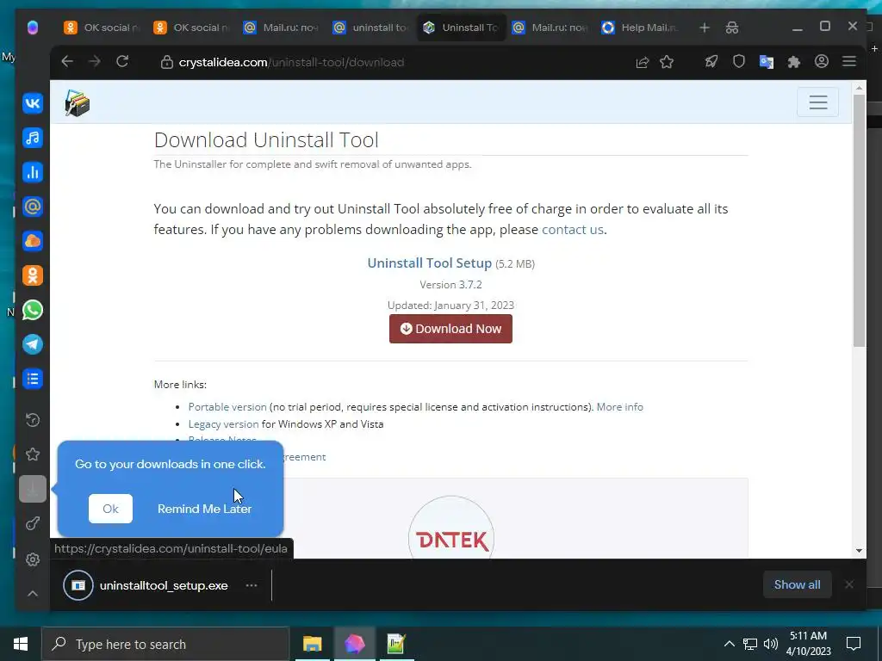
Task: Open the user profile icon
Action: (x=821, y=62)
